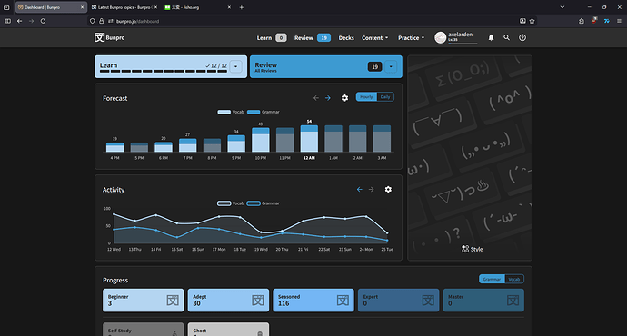Open Activity settings gear
The width and height of the screenshot is (627, 336).
(x=388, y=190)
